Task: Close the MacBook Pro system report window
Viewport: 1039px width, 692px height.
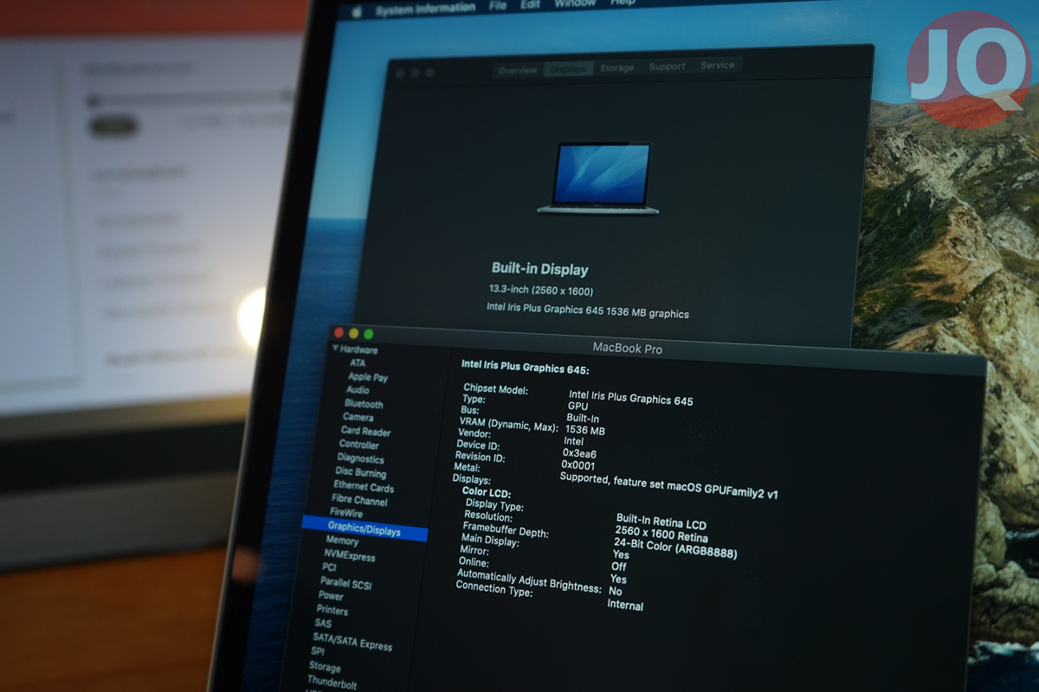Action: coord(339,332)
